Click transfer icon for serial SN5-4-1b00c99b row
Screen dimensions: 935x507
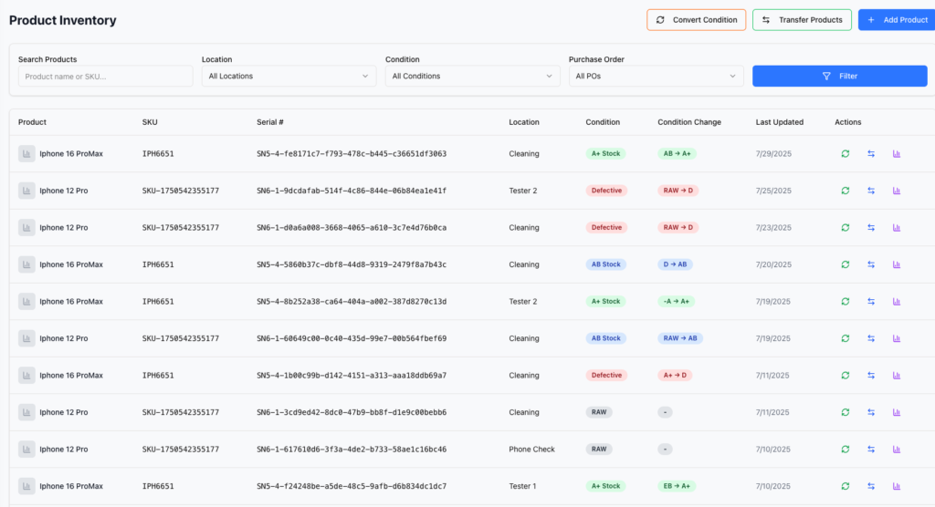tap(871, 376)
